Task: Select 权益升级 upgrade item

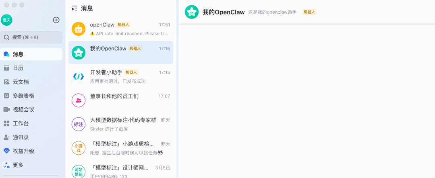Action: click(x=31, y=151)
